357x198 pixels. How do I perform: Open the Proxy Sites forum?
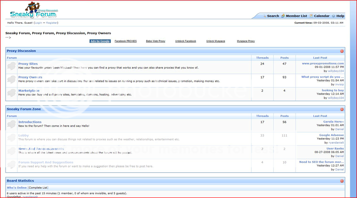[28, 64]
